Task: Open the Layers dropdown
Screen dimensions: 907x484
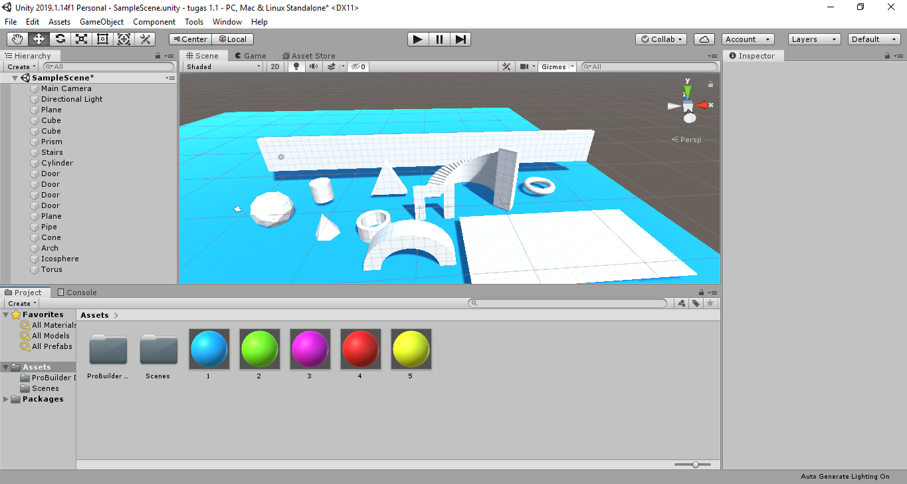Action: coord(813,39)
